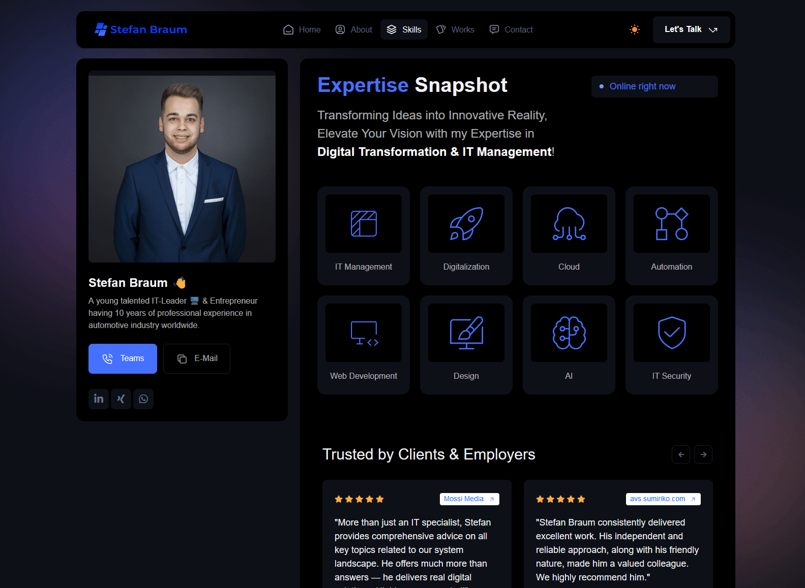Select the Cloud skill icon

(569, 224)
